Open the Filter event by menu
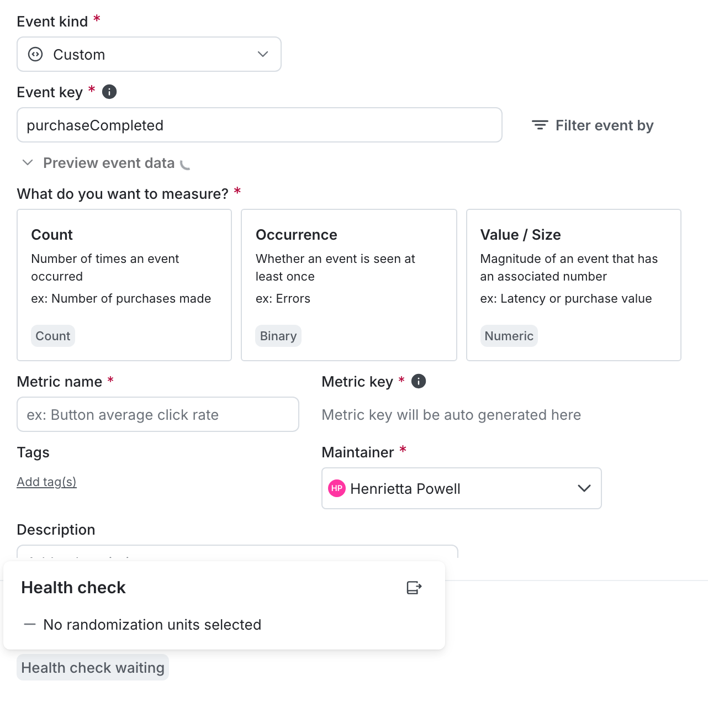The image size is (708, 707). [x=592, y=125]
